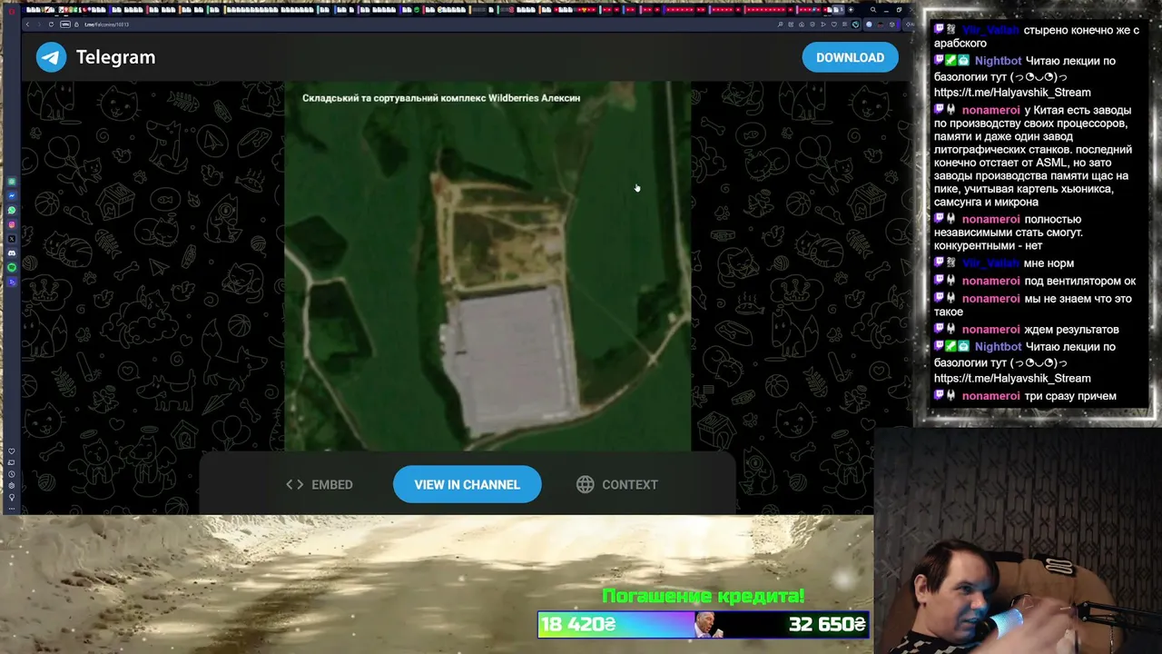
Task: Open the sidebar settings gear icon
Action: click(x=12, y=486)
